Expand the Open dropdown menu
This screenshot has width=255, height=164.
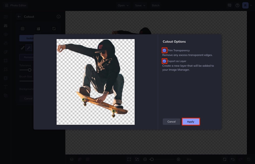tap(123, 5)
